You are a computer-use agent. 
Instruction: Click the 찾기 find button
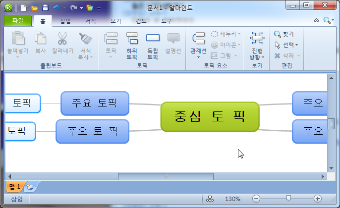(x=284, y=34)
